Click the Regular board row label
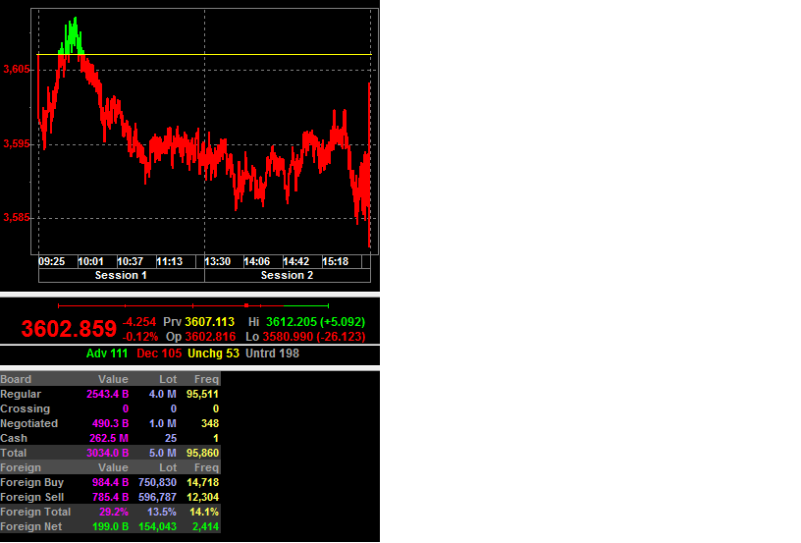The width and height of the screenshot is (801, 543). (21, 394)
